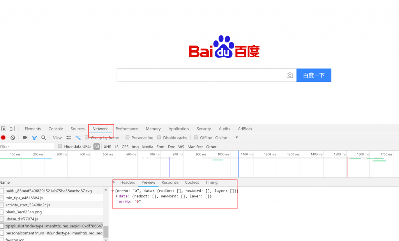Collapse the root JSON object triangle
This screenshot has width=399, height=241.
tap(113, 191)
